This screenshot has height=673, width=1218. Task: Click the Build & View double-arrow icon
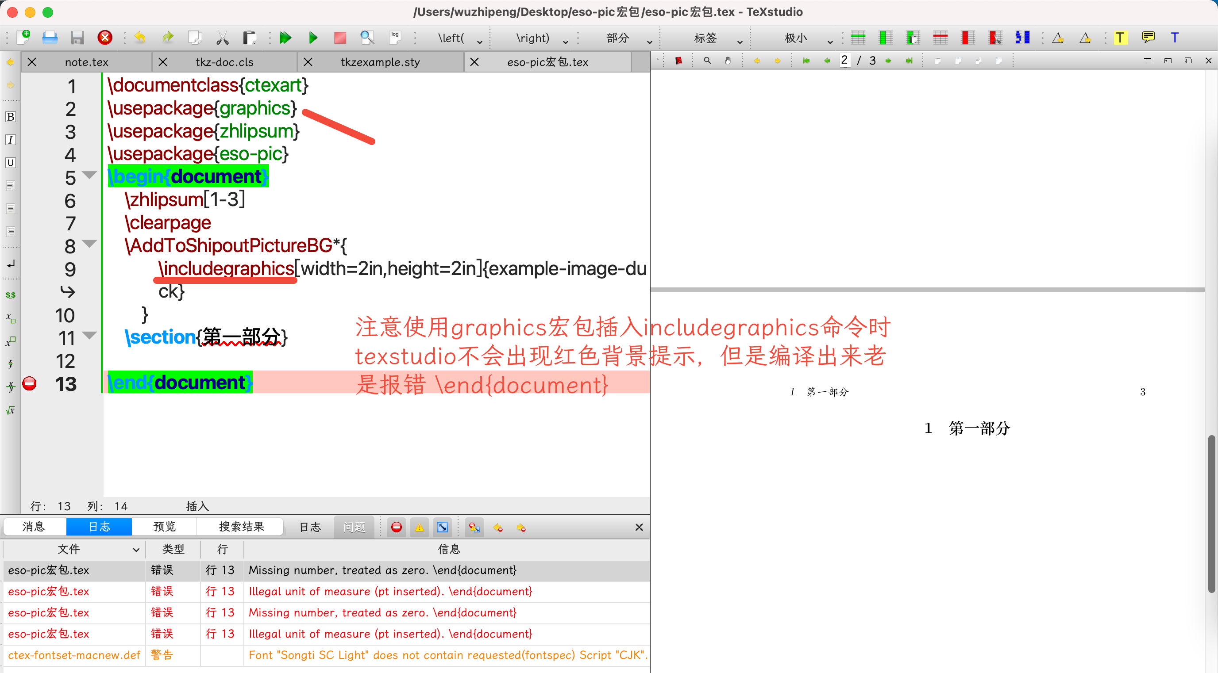point(285,38)
